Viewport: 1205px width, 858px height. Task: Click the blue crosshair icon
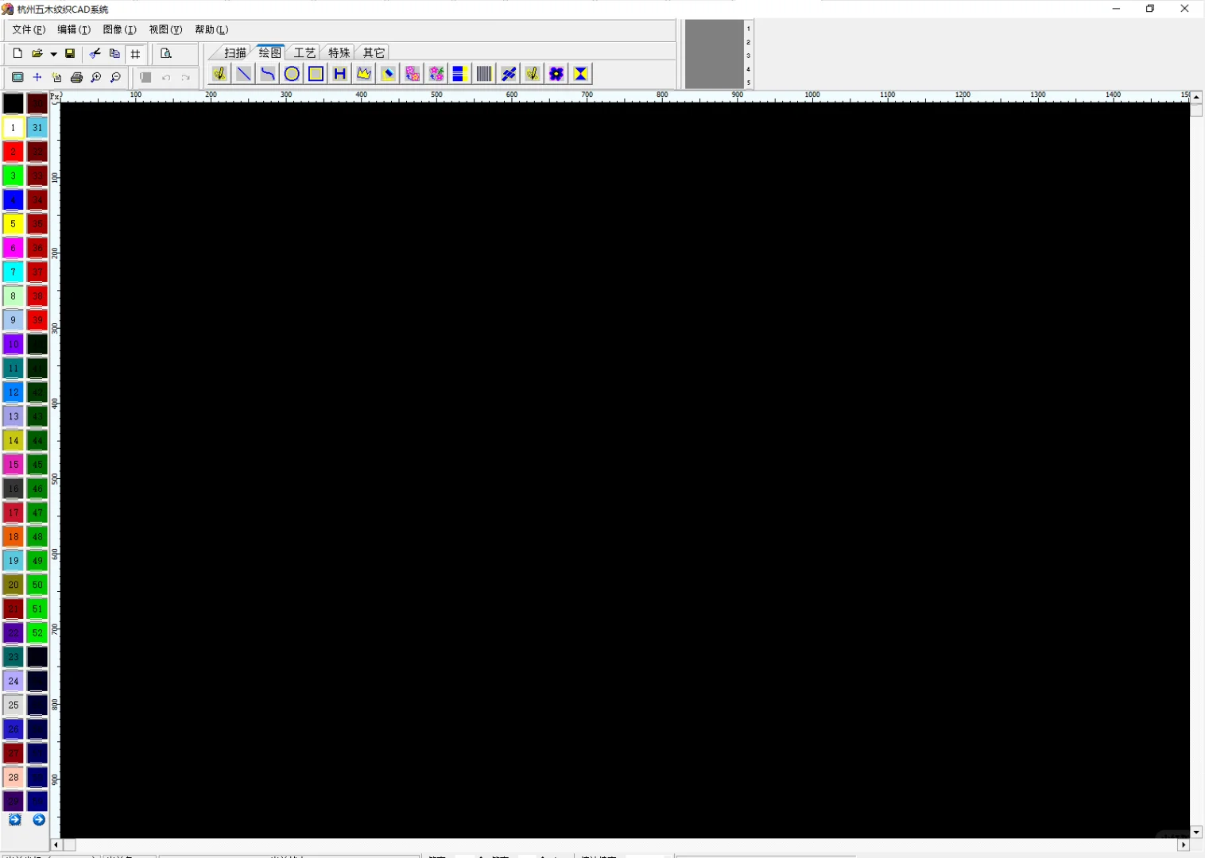click(x=37, y=77)
